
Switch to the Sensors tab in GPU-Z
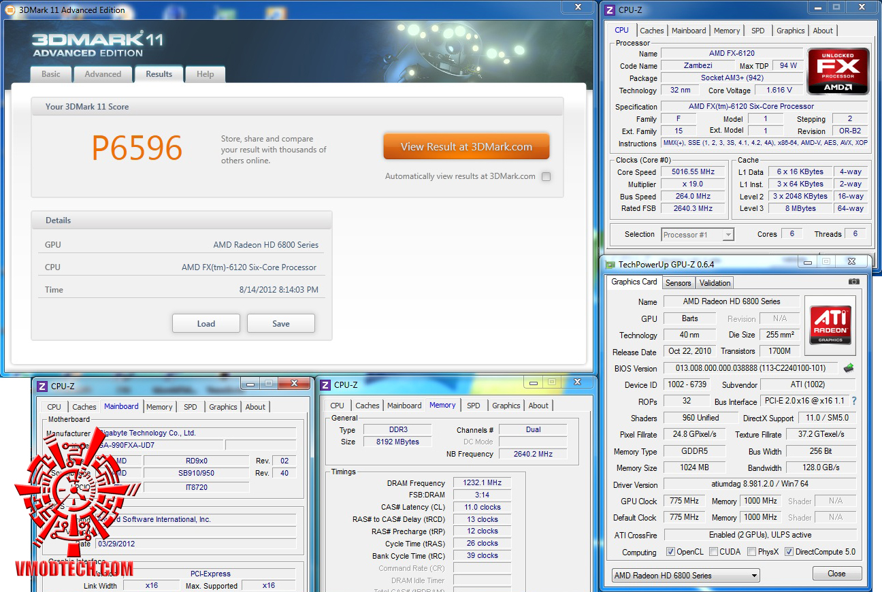[x=678, y=283]
